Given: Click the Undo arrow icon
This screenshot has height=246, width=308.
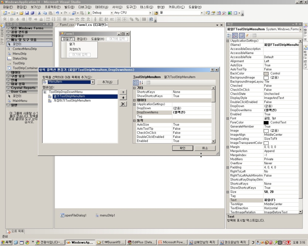Looking at the screenshot, I should tap(57, 13).
